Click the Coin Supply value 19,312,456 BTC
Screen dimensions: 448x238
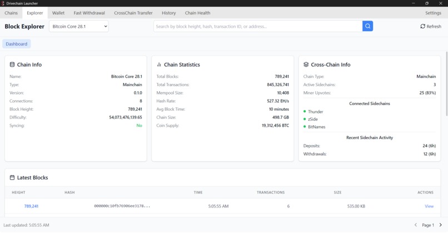tap(276, 126)
